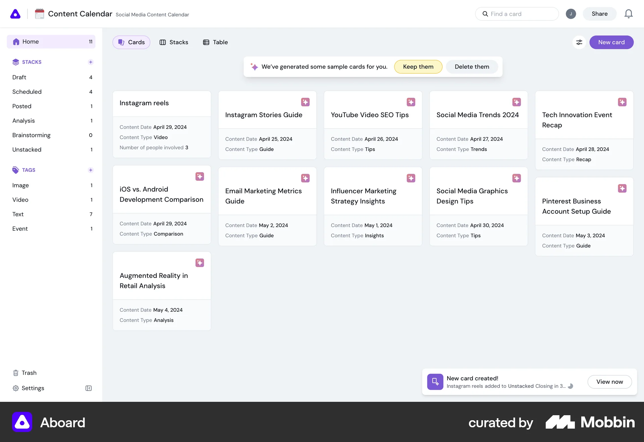Click the calendar icon beside Content Calendar
Image resolution: width=644 pixels, height=442 pixels.
tap(40, 14)
